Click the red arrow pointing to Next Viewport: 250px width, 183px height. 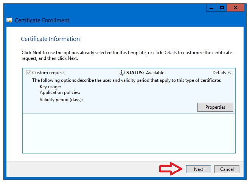[171, 169]
